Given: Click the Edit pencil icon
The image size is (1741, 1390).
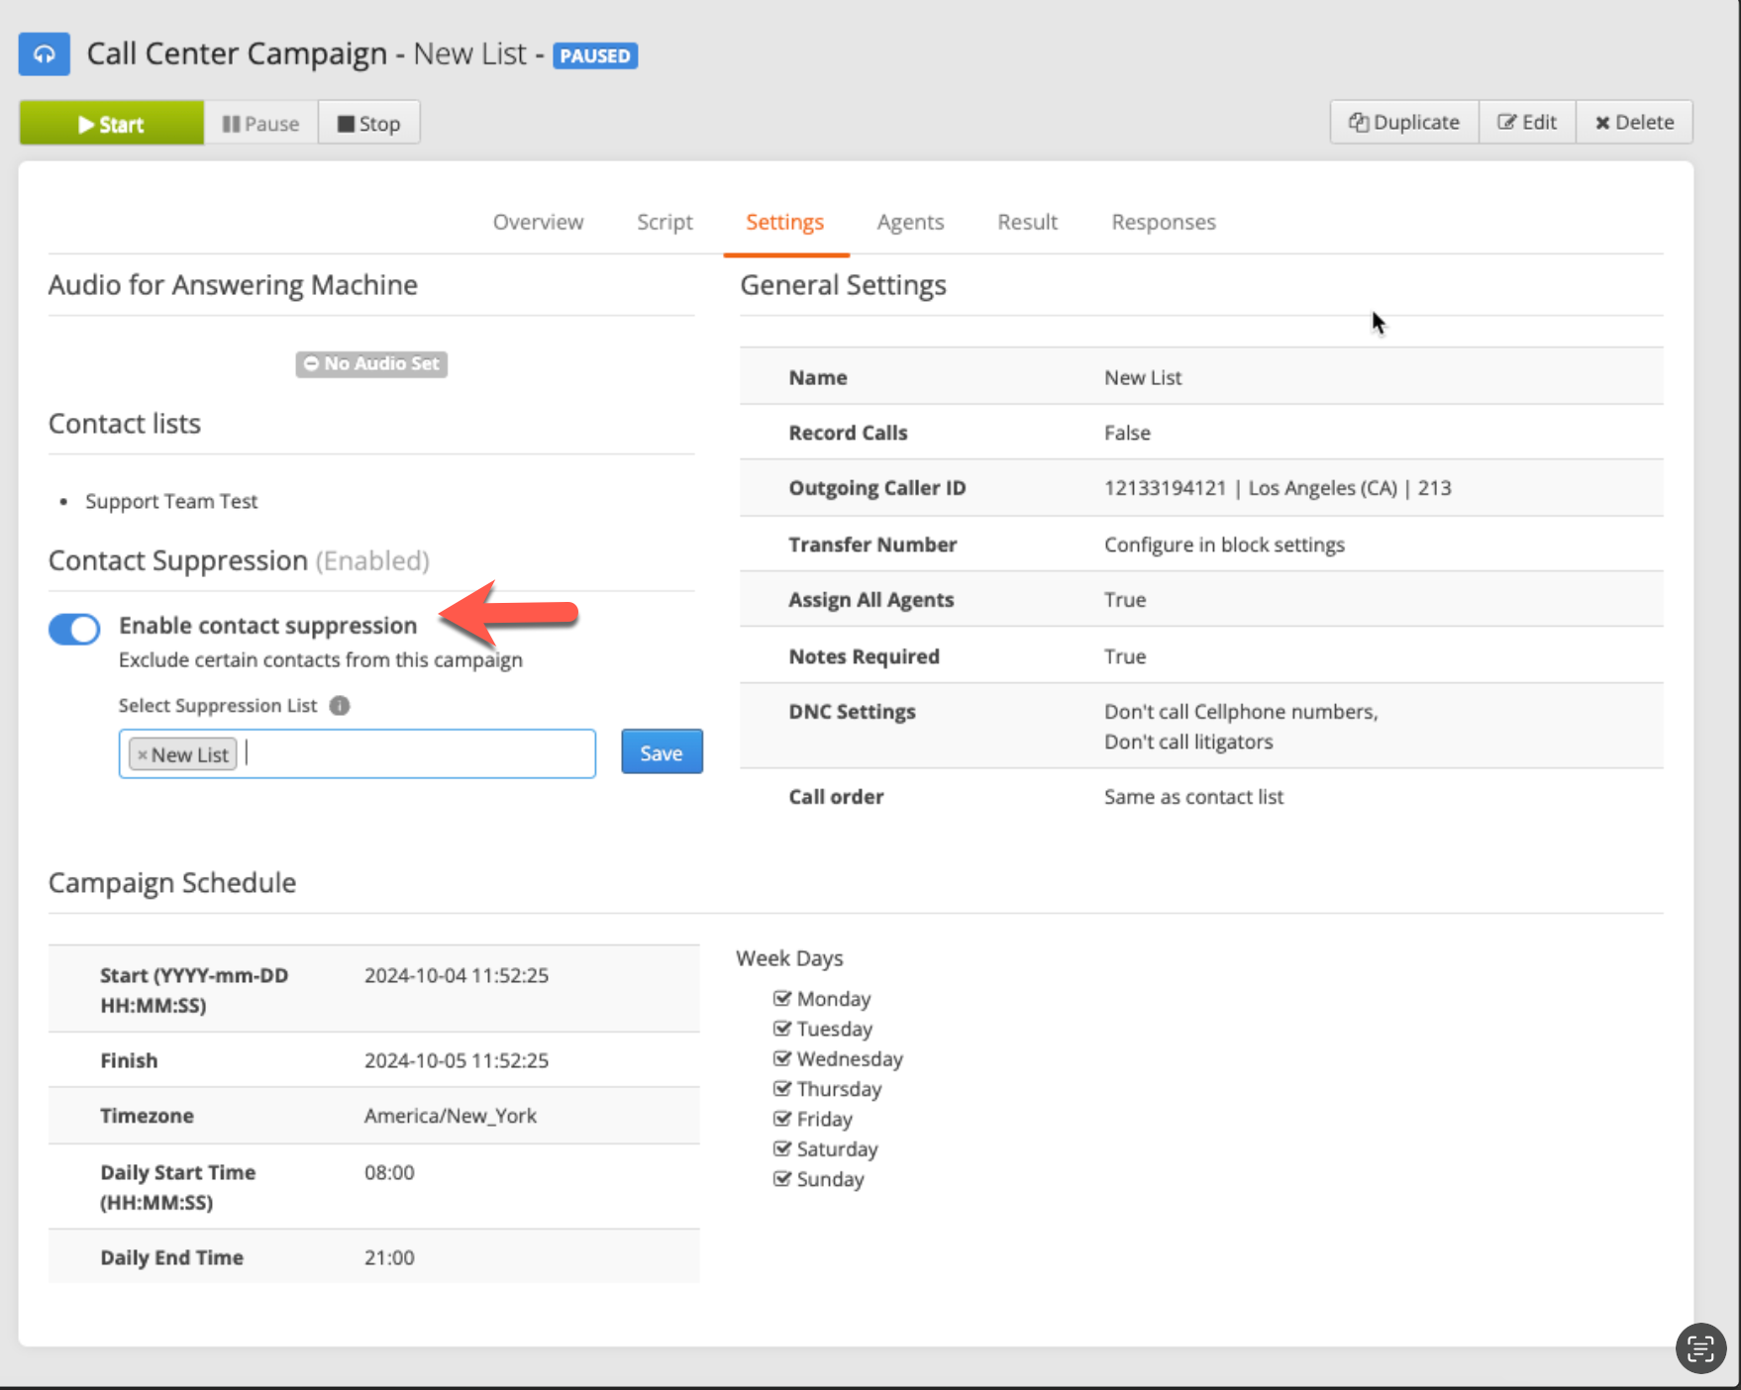Looking at the screenshot, I should (x=1506, y=122).
